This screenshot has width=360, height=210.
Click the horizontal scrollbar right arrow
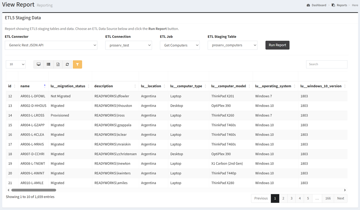click(x=345, y=190)
